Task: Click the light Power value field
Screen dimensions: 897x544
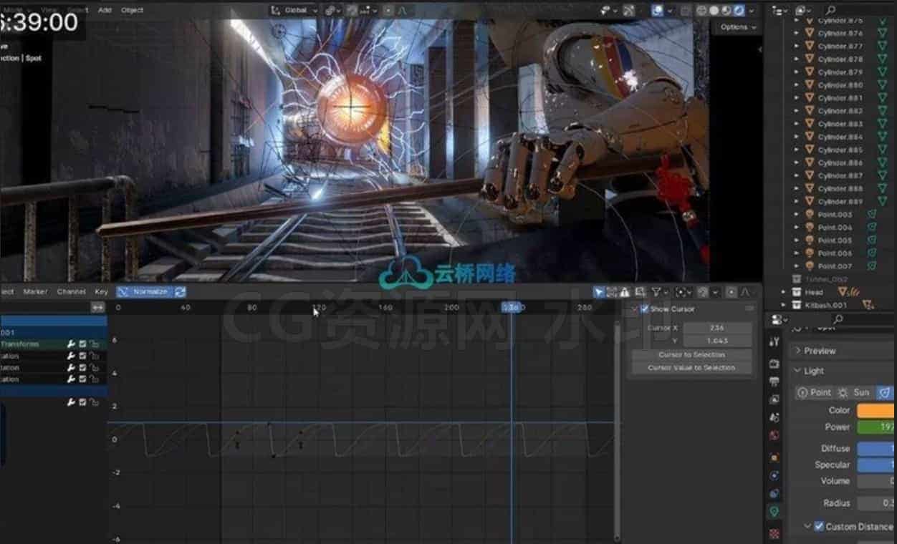Action: (877, 427)
